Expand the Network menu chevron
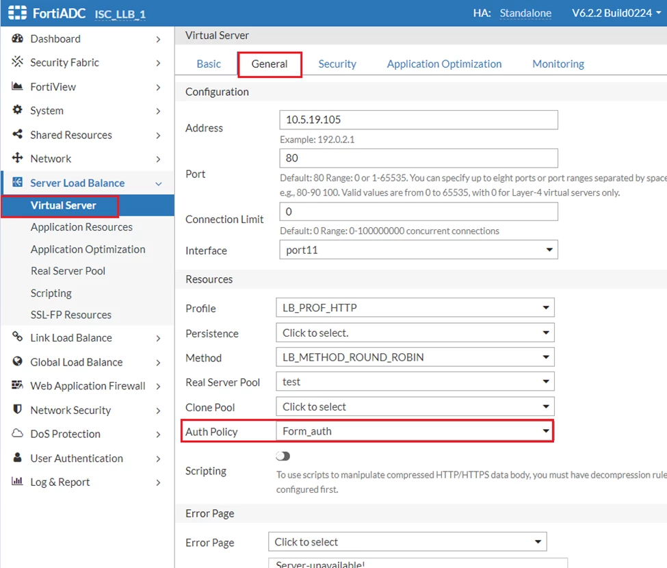Image resolution: width=667 pixels, height=568 pixels. pos(158,159)
